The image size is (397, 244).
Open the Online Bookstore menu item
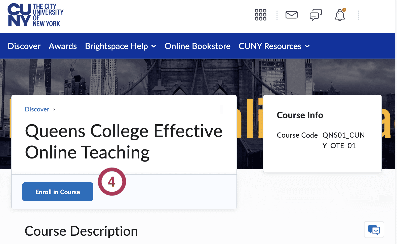tap(197, 46)
